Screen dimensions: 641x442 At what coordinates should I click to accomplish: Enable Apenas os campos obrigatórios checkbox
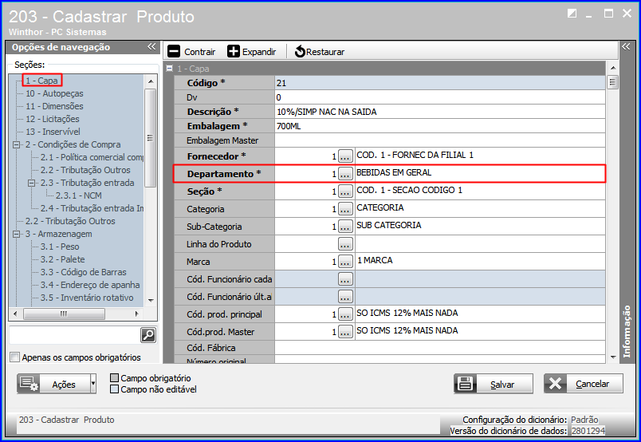coord(14,357)
